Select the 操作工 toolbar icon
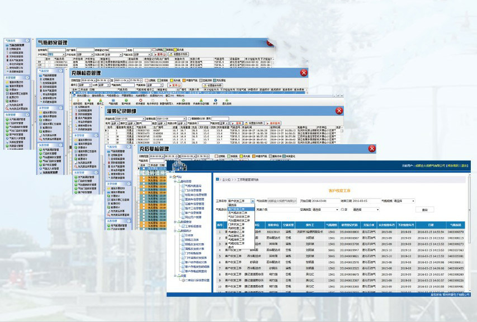The width and height of the screenshot is (477, 322). pos(101,101)
